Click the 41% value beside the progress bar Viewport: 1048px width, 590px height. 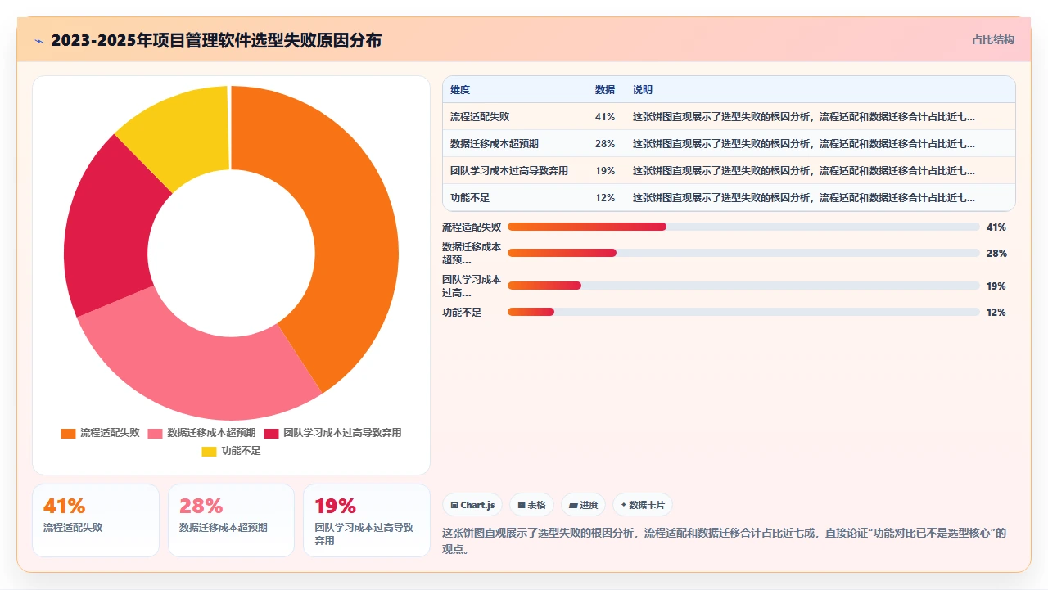(996, 227)
